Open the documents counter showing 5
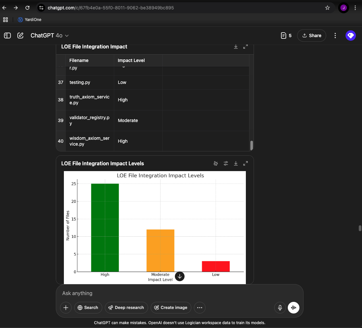 [286, 35]
